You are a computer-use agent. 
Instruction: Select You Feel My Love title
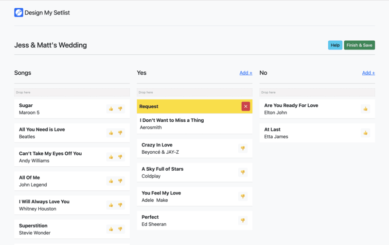pyautogui.click(x=161, y=193)
